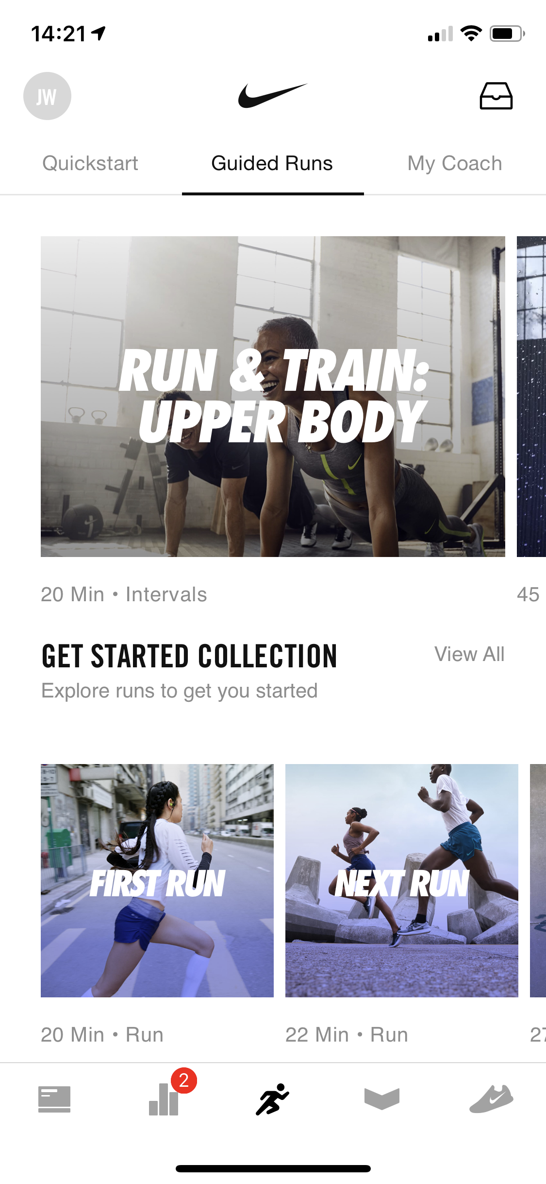Open the shoe shop icon

[491, 1099]
